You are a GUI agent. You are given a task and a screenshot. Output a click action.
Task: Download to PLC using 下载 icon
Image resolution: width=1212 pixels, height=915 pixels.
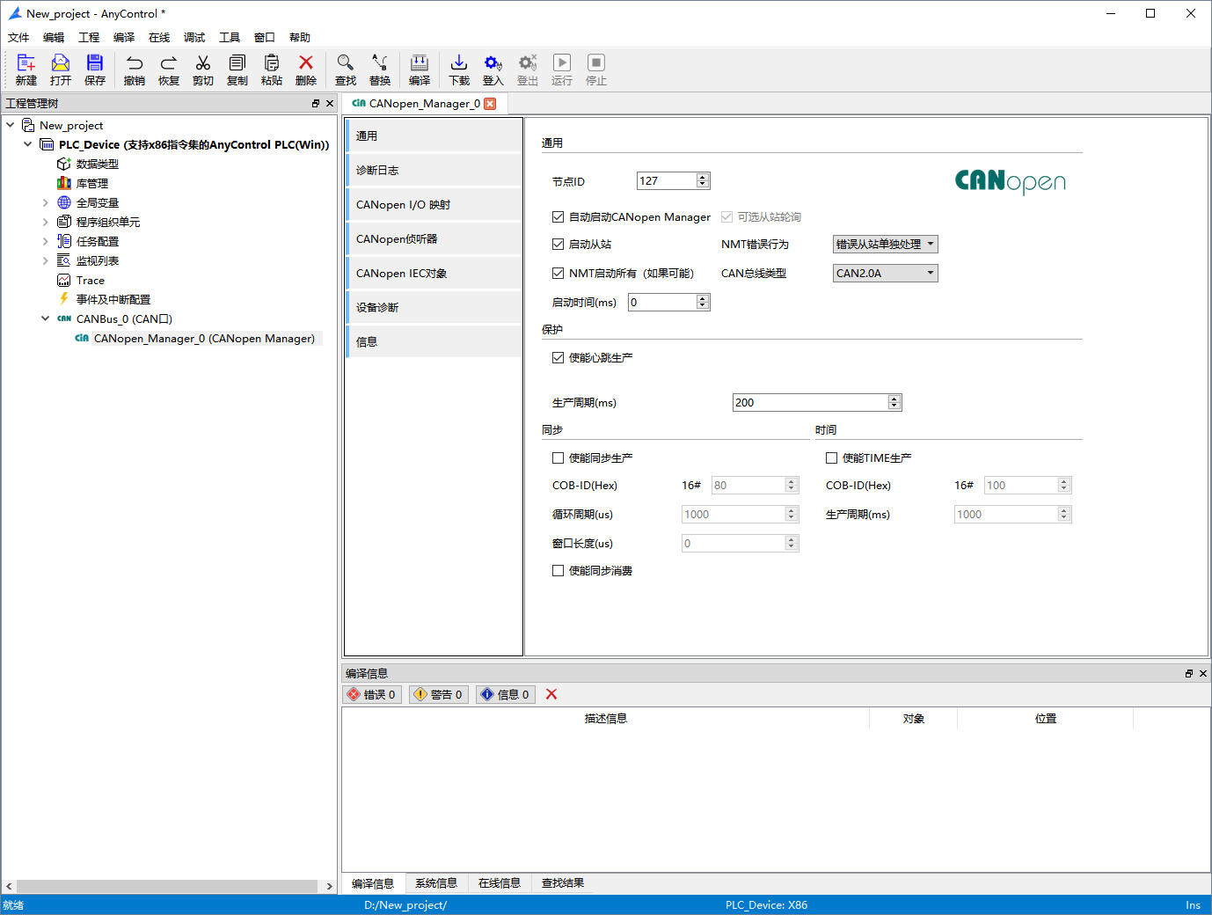pos(459,70)
